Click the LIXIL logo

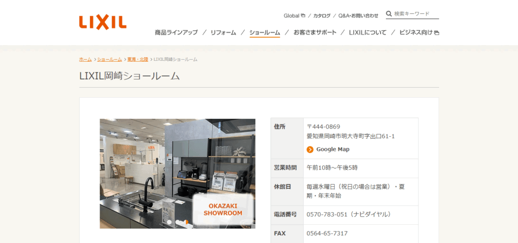[103, 22]
